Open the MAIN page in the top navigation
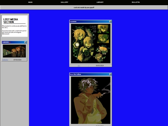The image size is (168, 126). 30,2
